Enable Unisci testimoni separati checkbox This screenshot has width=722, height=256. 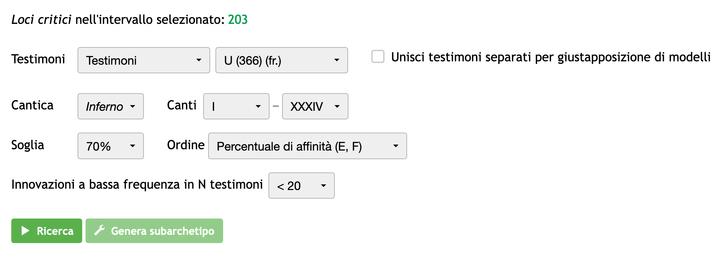coord(378,57)
